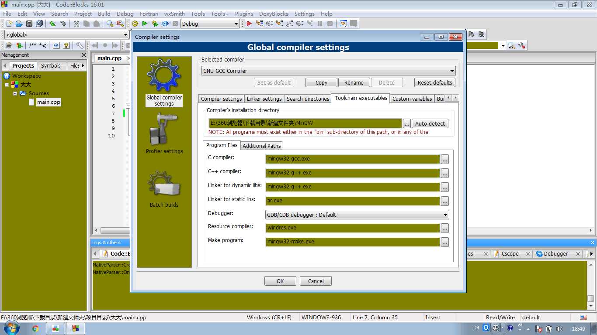Click the Rename compiler button
Viewport: 597px width, 335px height.
354,82
